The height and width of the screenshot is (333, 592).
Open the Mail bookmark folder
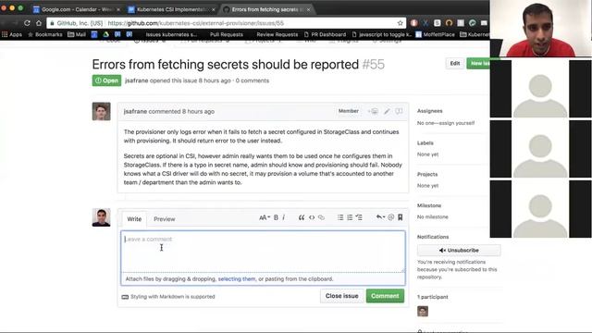click(77, 34)
